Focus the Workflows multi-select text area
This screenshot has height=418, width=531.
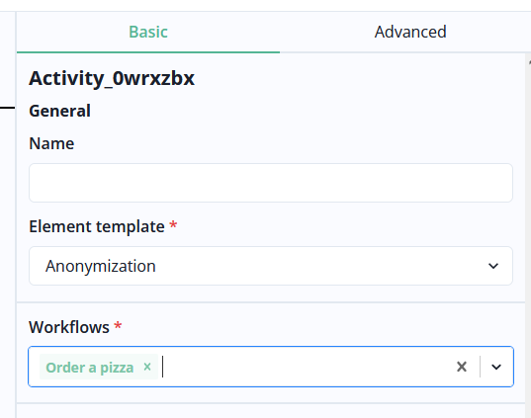(x=305, y=367)
